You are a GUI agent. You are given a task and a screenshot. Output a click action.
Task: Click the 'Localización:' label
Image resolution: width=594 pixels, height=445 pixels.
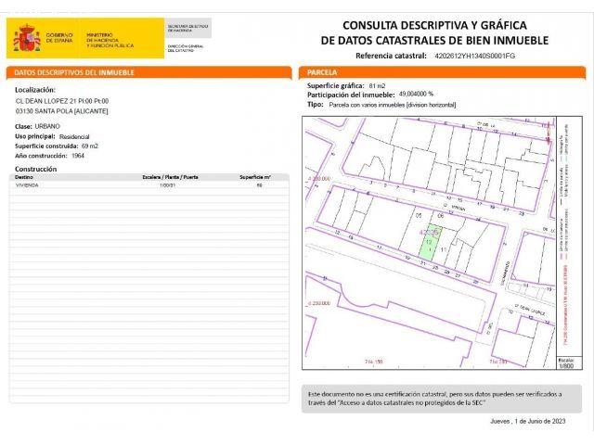(x=35, y=90)
